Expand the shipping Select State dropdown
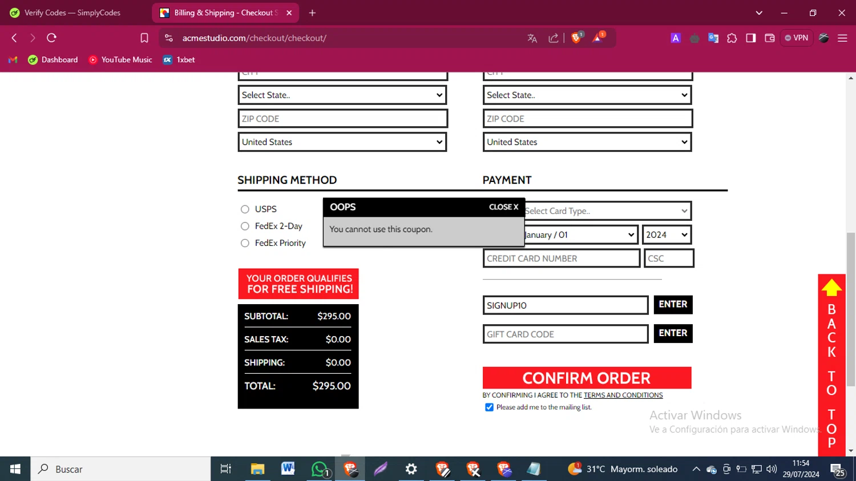Viewport: 856px width, 481px height. click(587, 95)
